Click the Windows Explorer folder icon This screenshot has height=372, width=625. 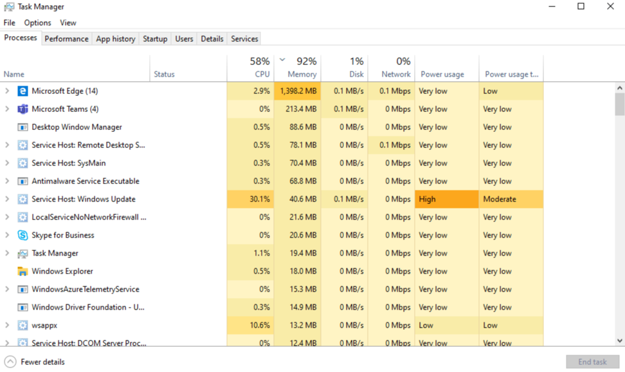coord(23,272)
